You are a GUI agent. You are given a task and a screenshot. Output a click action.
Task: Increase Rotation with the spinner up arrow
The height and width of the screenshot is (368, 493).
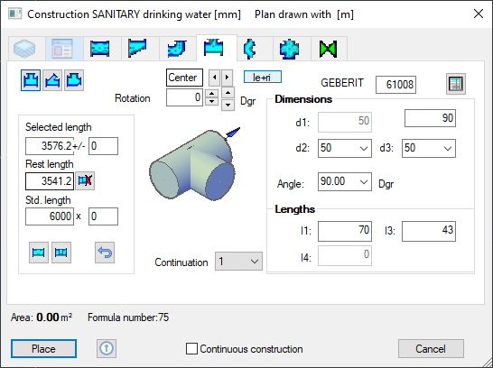tap(211, 94)
